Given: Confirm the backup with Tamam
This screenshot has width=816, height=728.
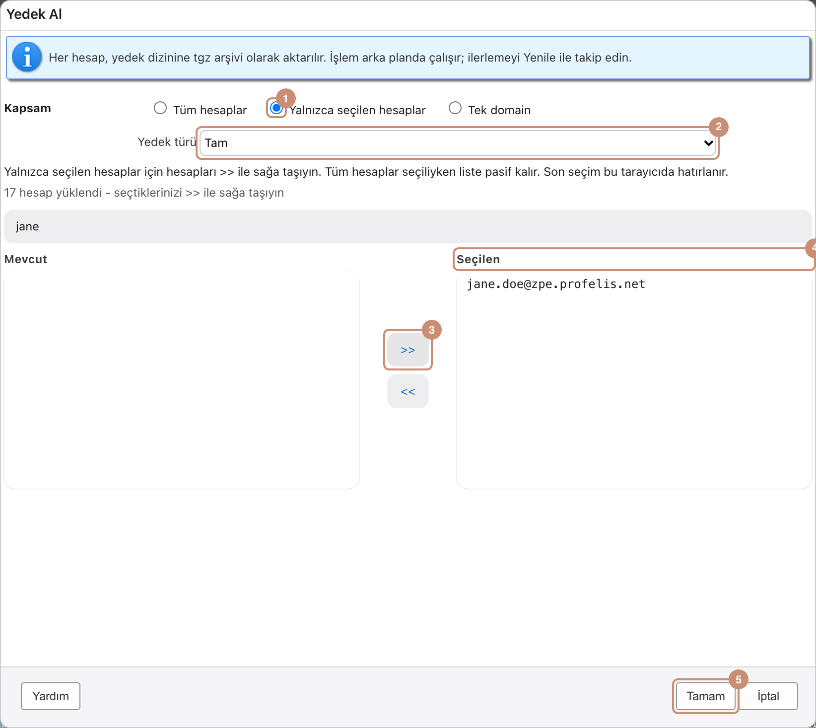Looking at the screenshot, I should tap(706, 696).
